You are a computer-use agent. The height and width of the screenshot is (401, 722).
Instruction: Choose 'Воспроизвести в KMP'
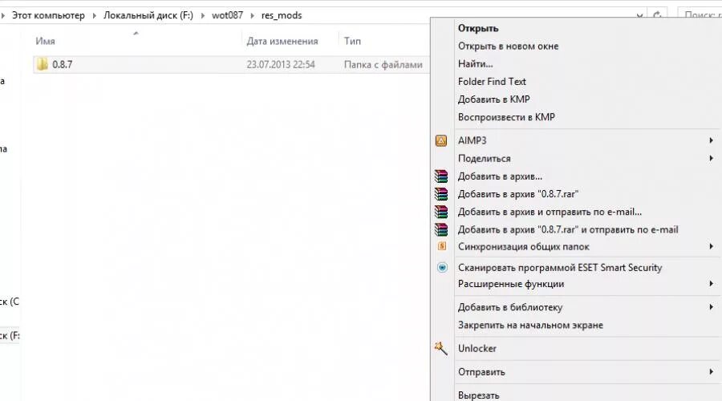(506, 117)
